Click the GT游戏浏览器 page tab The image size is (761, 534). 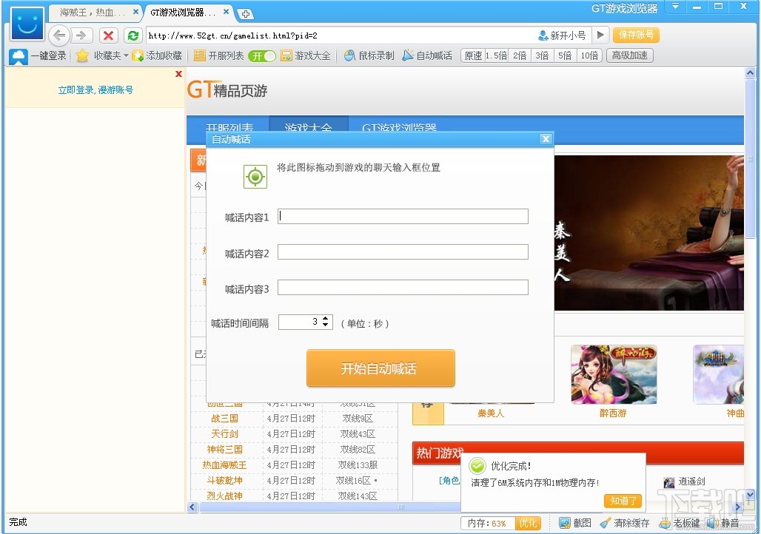(x=399, y=127)
